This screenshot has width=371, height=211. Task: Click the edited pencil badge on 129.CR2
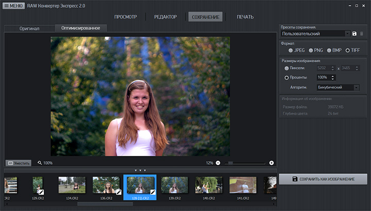point(41,192)
